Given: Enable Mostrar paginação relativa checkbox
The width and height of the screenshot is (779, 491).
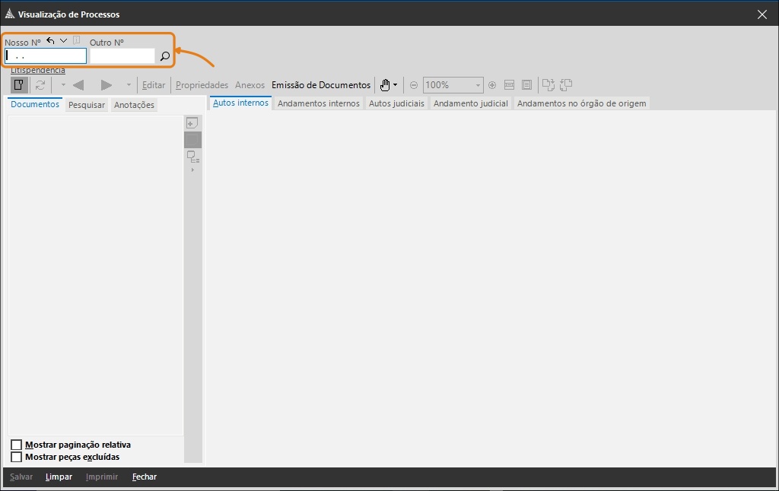Looking at the screenshot, I should pyautogui.click(x=16, y=445).
